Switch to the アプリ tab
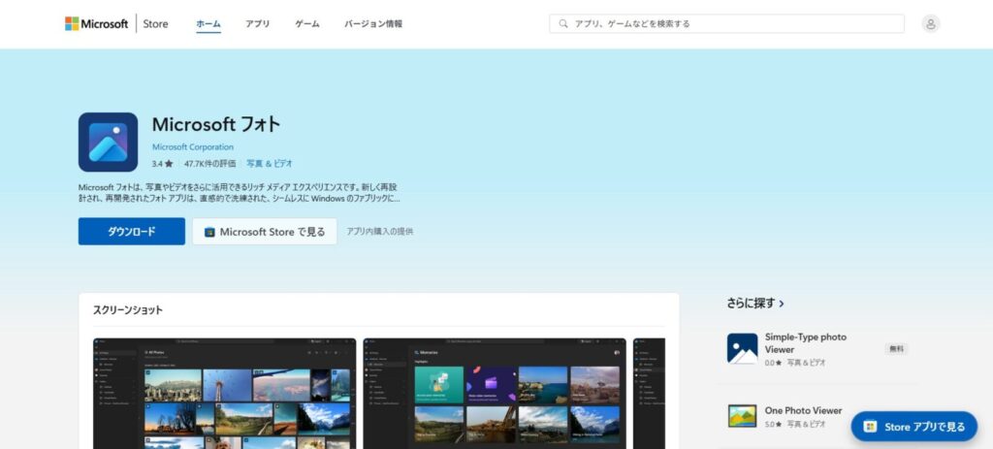 pos(258,23)
